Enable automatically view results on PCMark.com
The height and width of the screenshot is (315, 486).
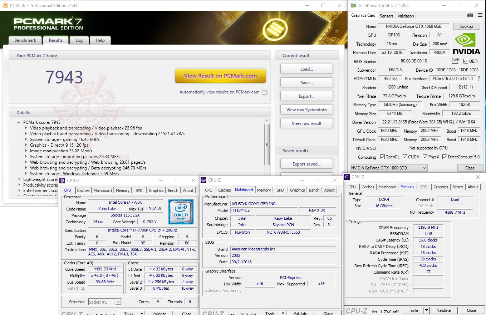click(264, 92)
